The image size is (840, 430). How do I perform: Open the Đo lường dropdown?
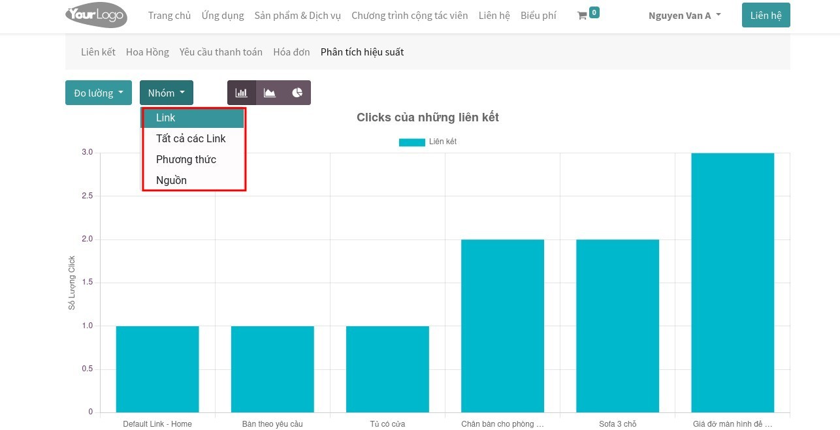pos(99,93)
